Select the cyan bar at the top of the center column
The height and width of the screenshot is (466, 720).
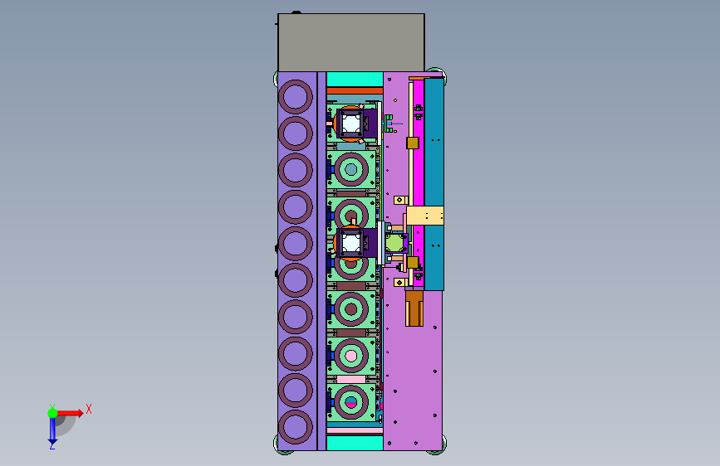[355, 79]
